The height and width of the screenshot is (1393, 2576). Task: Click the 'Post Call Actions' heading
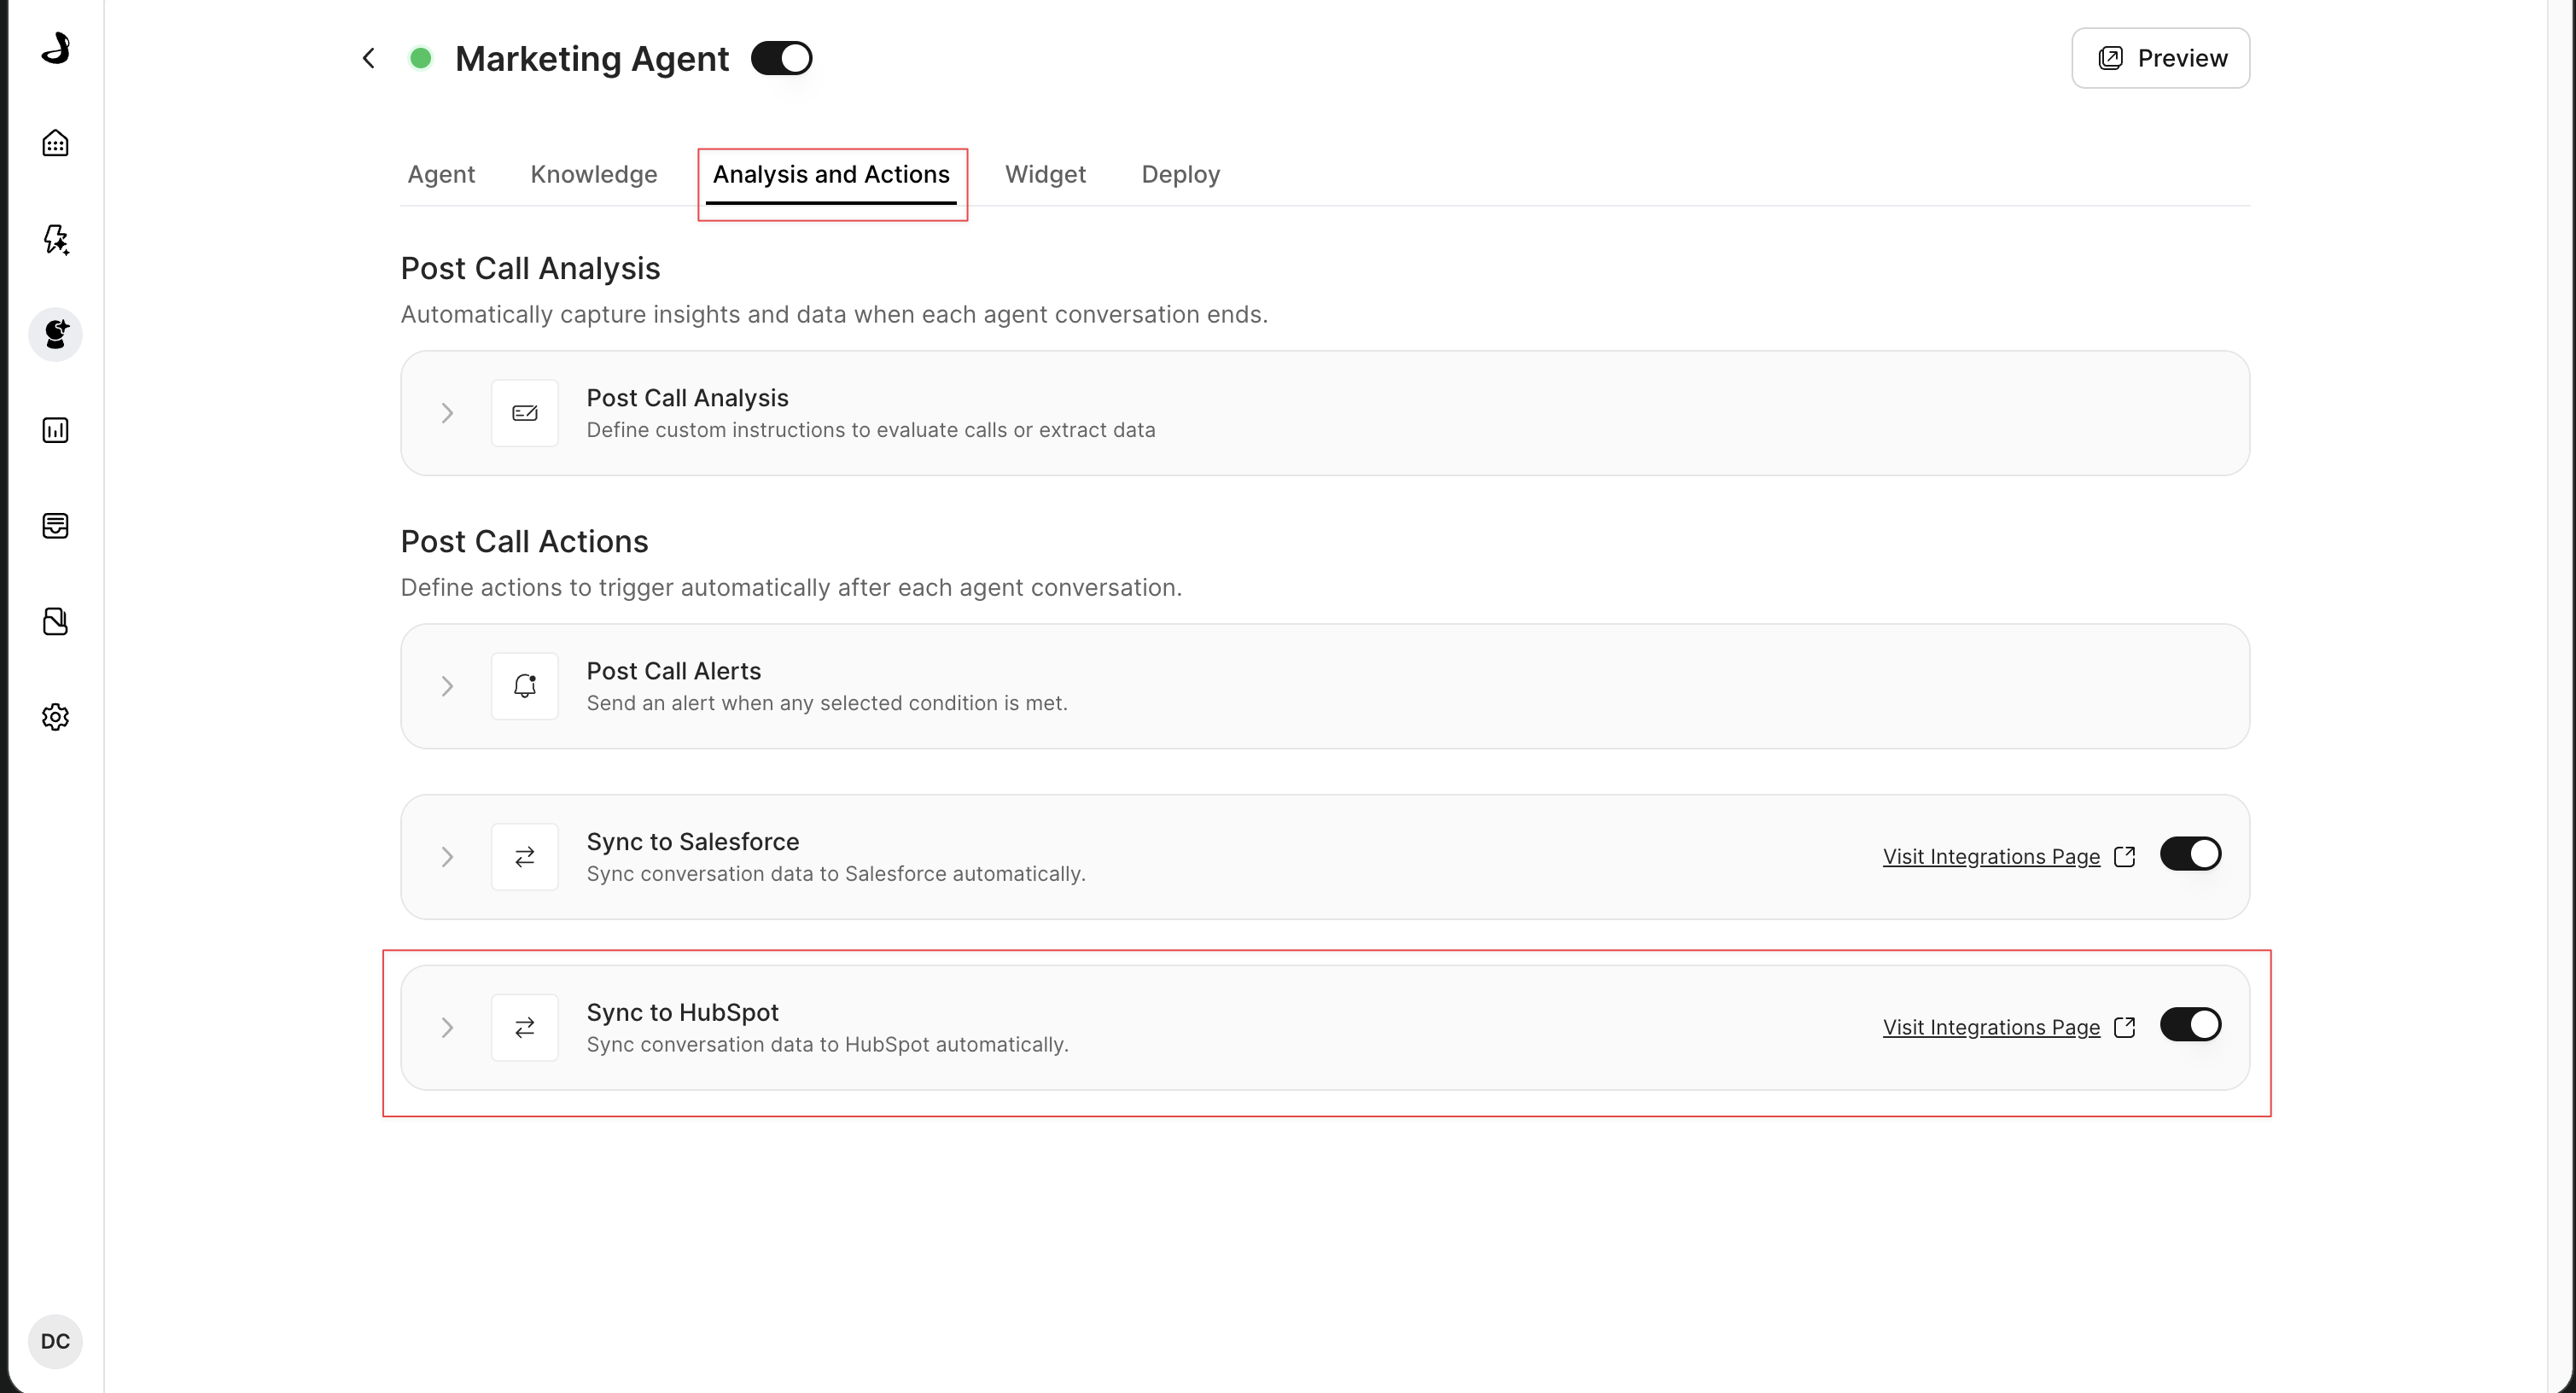[x=525, y=541]
